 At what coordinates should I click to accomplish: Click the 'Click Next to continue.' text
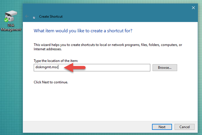pos(51,82)
